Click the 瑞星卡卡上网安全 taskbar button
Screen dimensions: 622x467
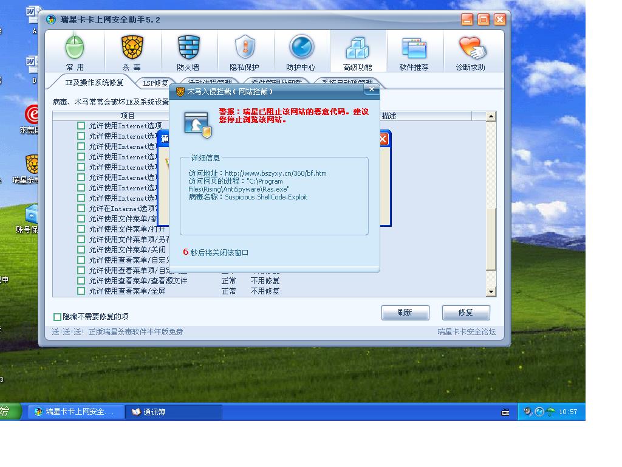click(76, 412)
